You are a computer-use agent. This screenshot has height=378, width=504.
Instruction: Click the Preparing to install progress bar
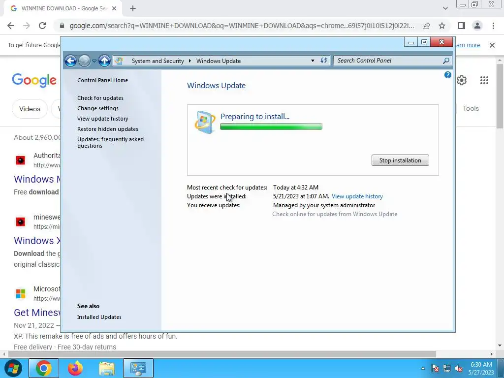pyautogui.click(x=271, y=126)
